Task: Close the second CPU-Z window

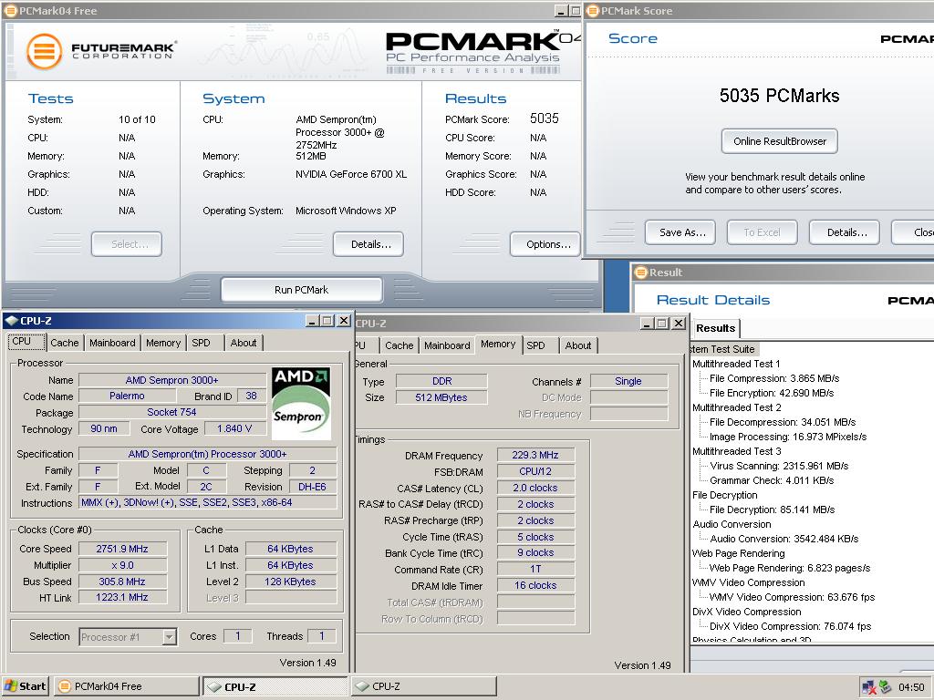Action: coord(679,324)
